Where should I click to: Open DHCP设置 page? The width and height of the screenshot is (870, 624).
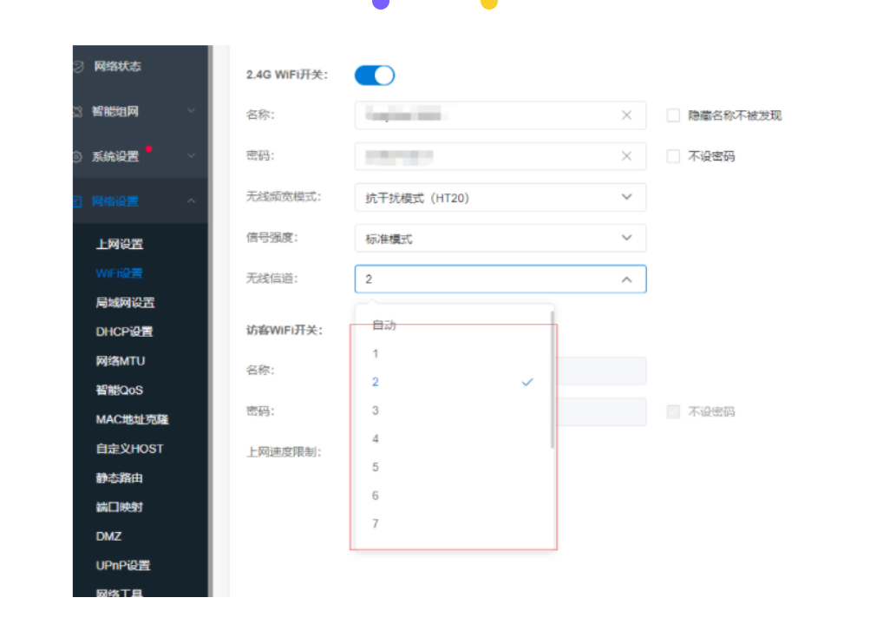[124, 332]
